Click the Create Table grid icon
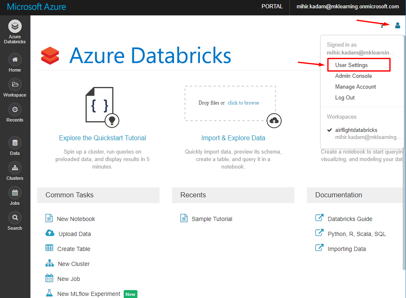 49,248
